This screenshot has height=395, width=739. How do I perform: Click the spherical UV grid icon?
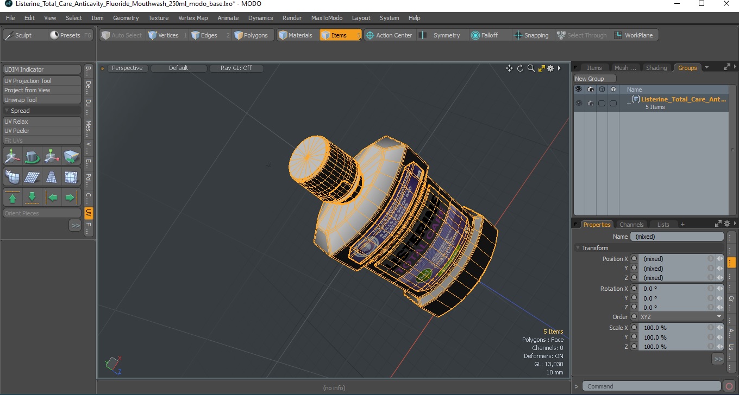click(71, 177)
